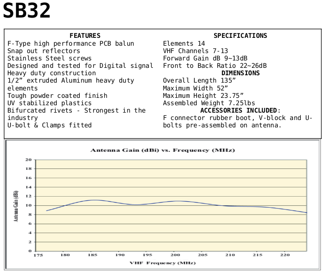Click the 20 label on the gain axis

click(29, 160)
